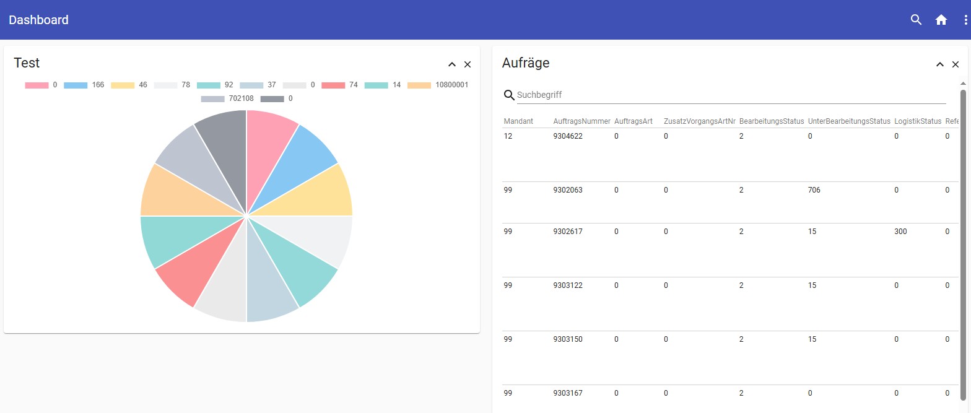Click Mandant 99 in row 9302063

[x=508, y=190]
